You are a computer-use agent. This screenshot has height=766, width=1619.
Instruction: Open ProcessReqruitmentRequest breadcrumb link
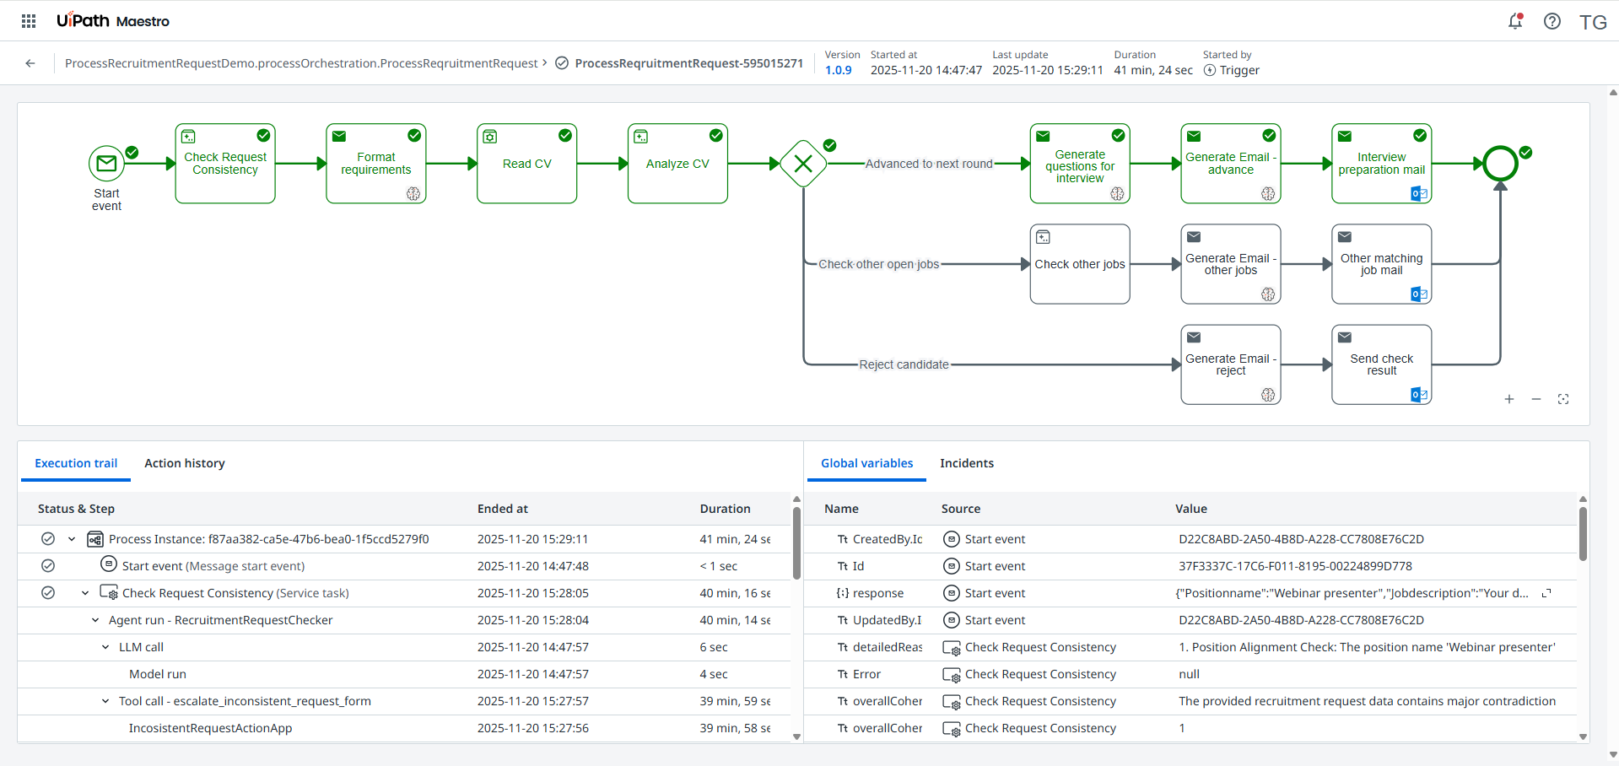[x=301, y=63]
